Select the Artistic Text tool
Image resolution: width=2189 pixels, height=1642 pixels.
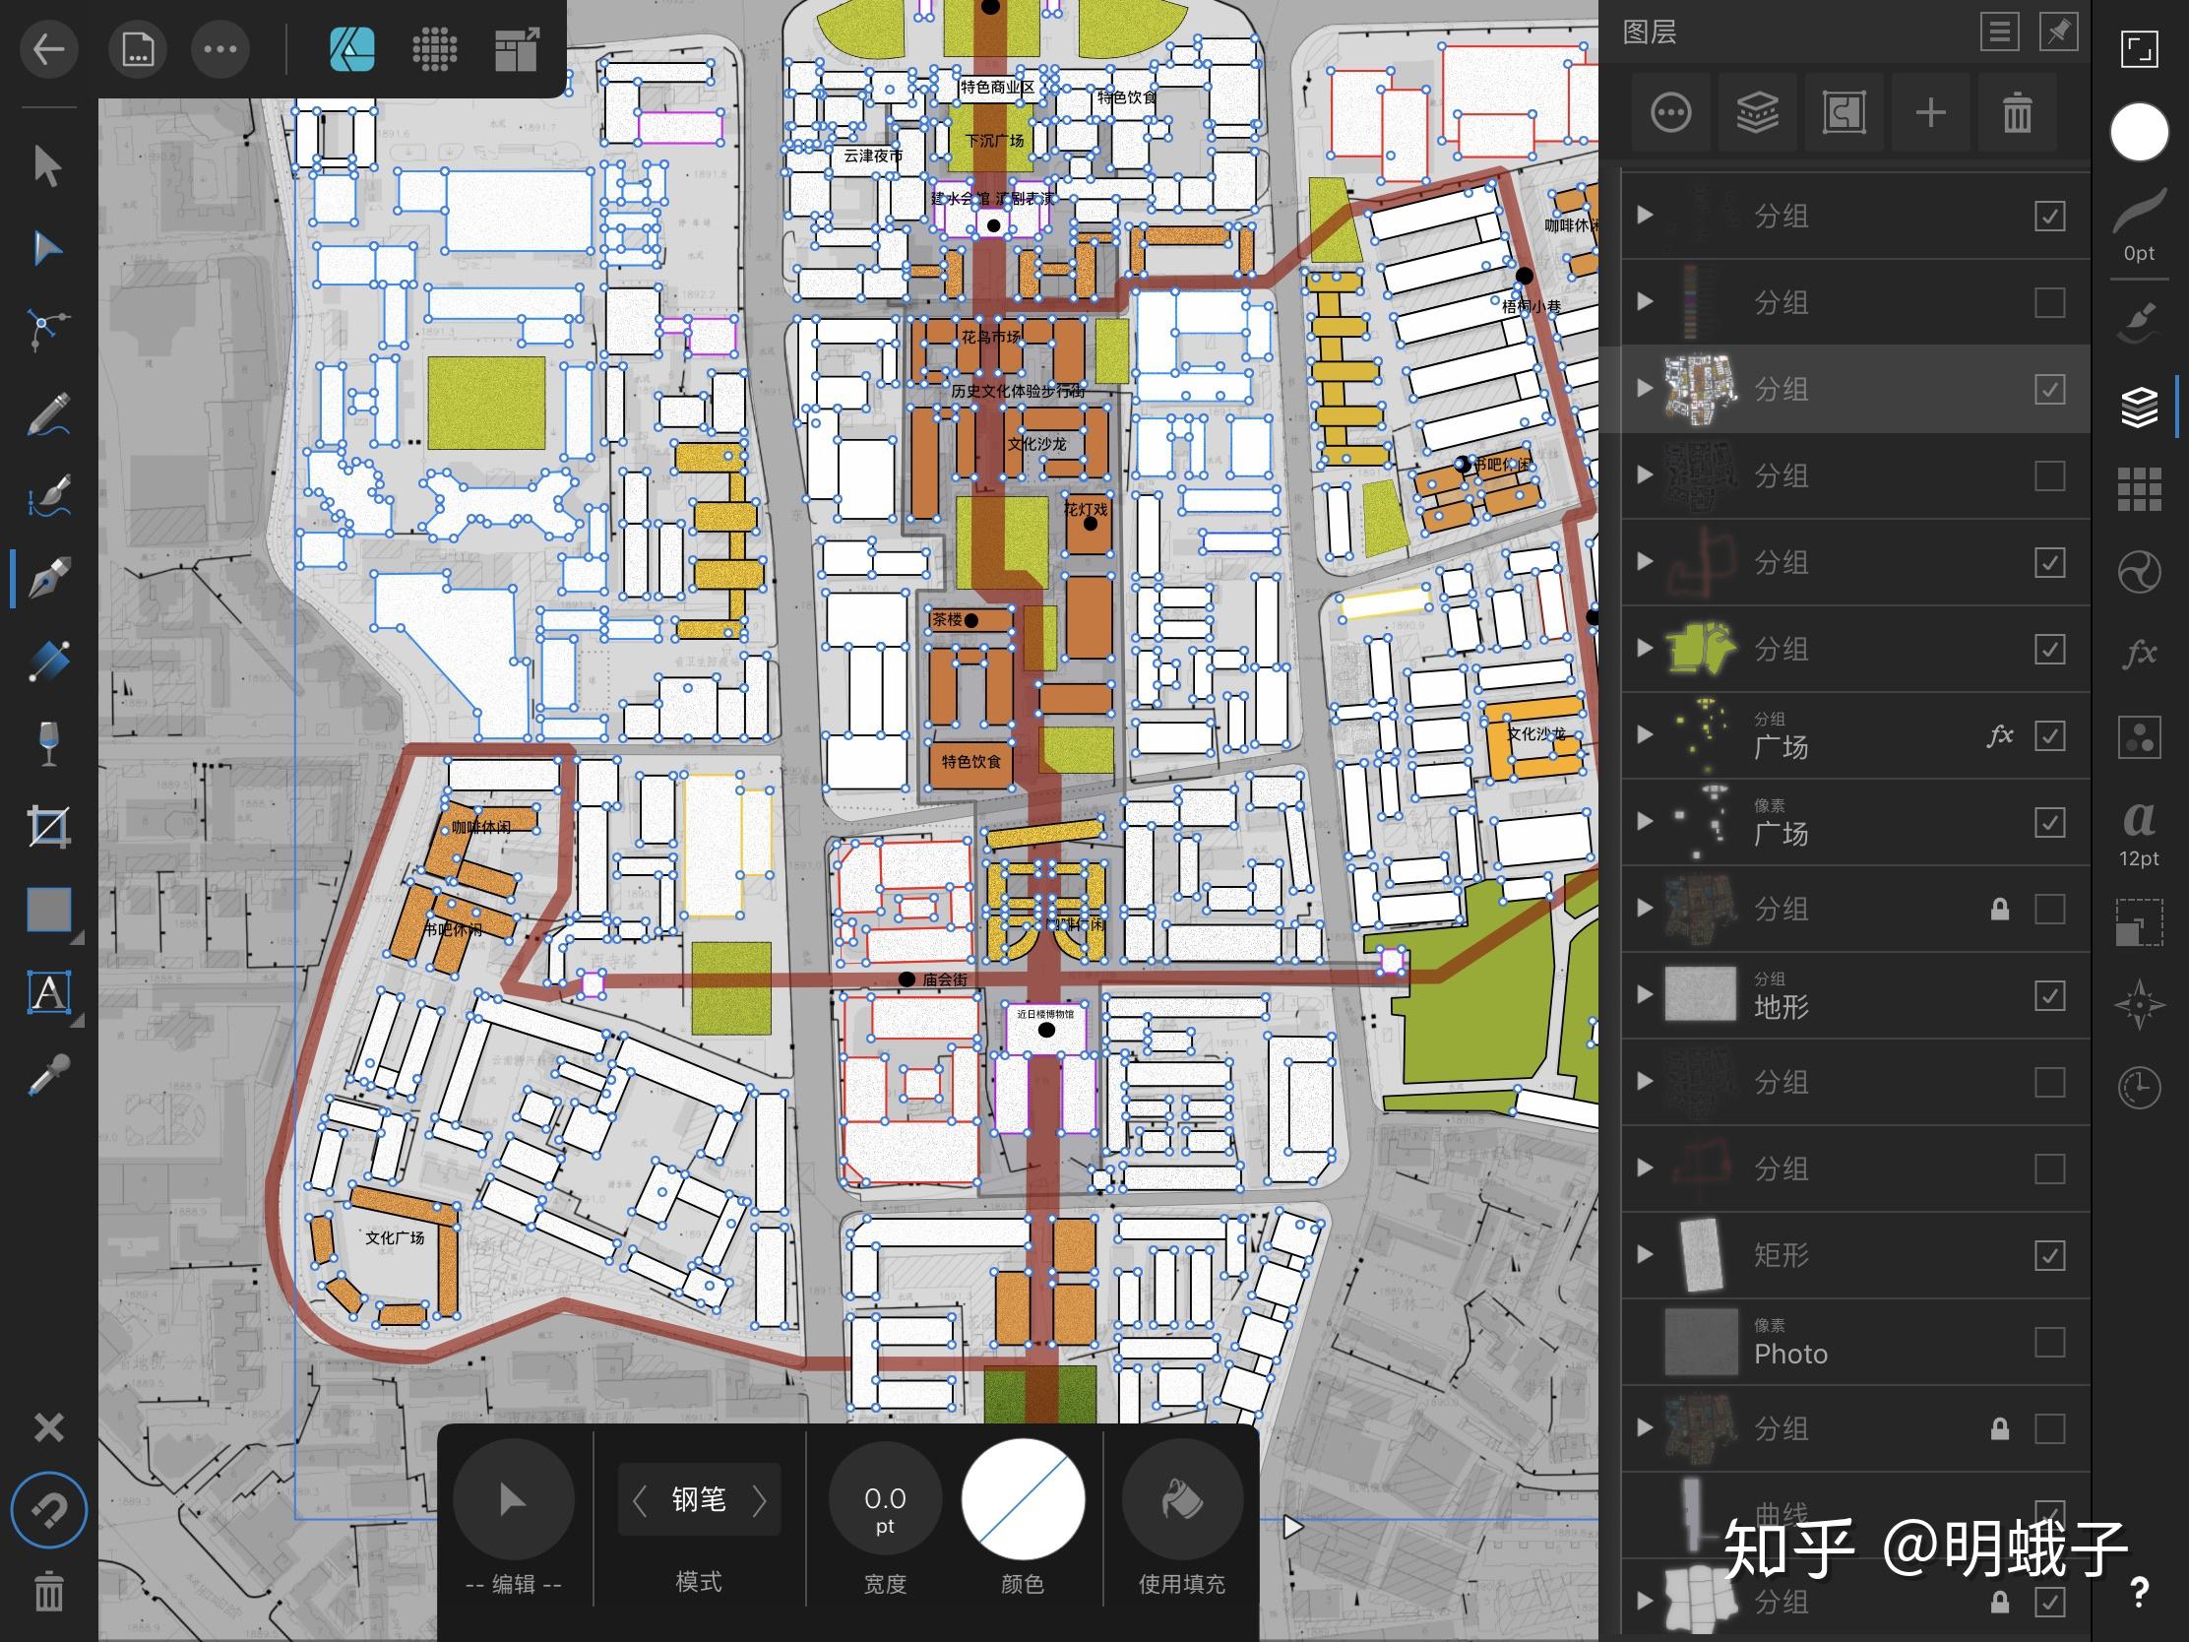pos(46,991)
